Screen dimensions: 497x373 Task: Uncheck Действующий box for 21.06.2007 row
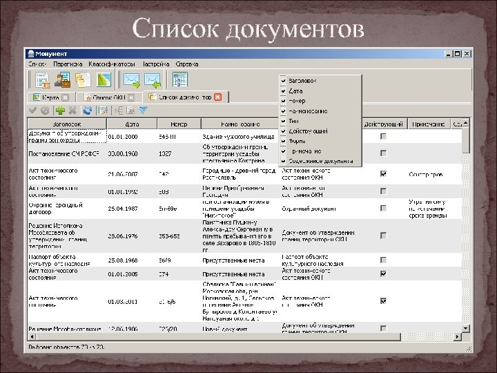tap(383, 174)
